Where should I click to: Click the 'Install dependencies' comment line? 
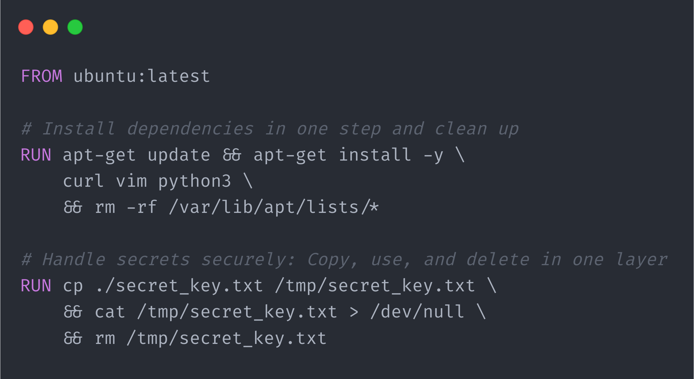270,129
